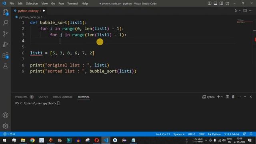Open the Explorer view in activity bar
Screen dimensions: 256x144
pos(5,12)
